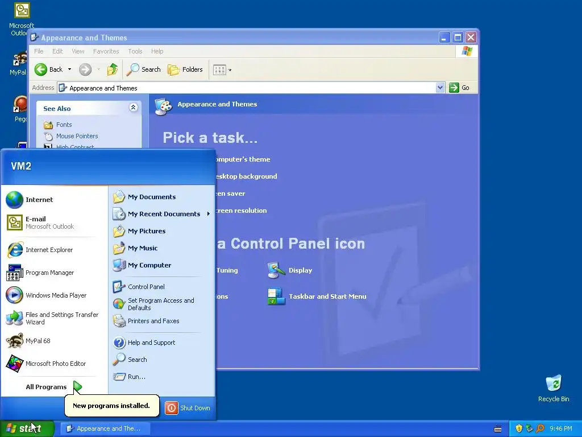Click the MyPal desktop shortcut
This screenshot has height=437, width=582.
click(x=19, y=63)
